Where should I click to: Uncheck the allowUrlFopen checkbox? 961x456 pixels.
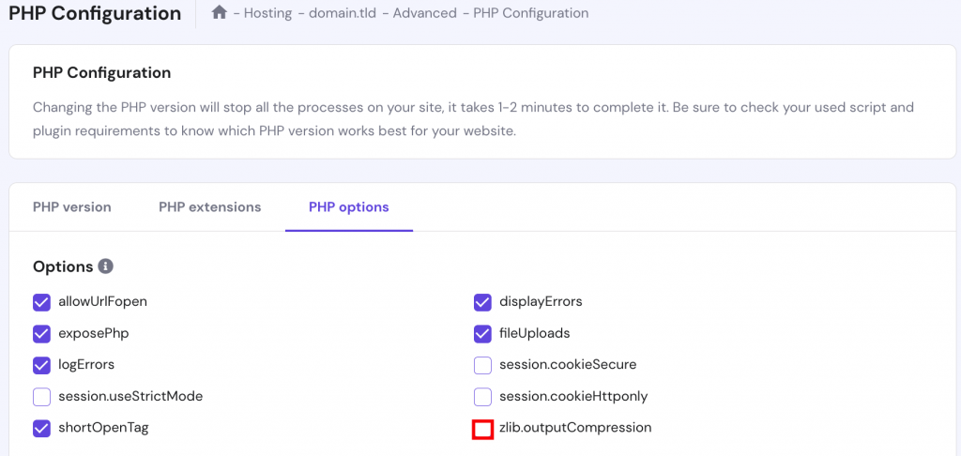(x=41, y=302)
